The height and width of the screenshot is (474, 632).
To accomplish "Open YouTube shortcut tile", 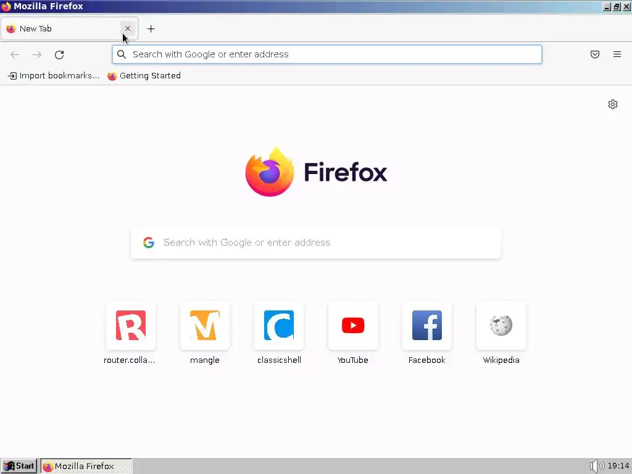I will [x=353, y=333].
